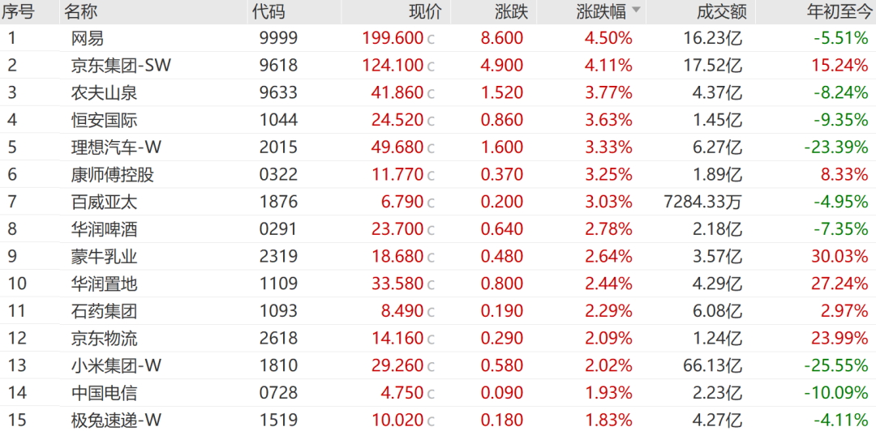The width and height of the screenshot is (876, 431).
Task: Select 蒙牛乳业 in the list
Action: [105, 257]
